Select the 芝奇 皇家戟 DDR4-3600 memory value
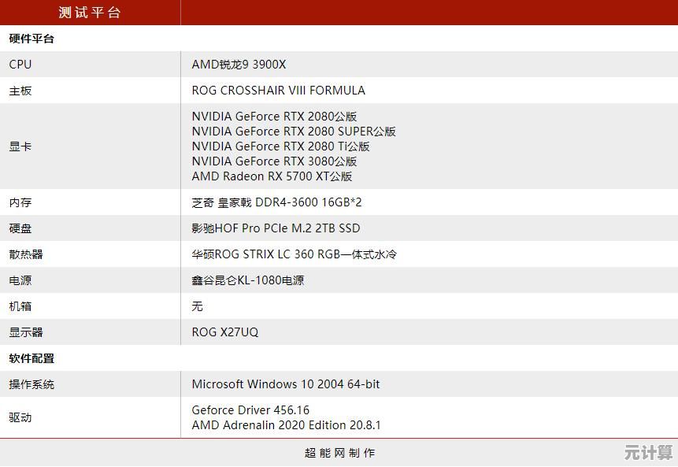The image size is (678, 467). click(276, 202)
